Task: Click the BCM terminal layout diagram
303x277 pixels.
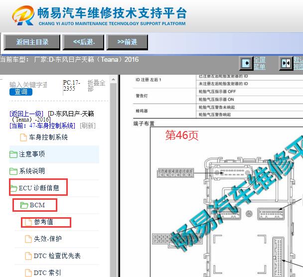Action: 226,202
